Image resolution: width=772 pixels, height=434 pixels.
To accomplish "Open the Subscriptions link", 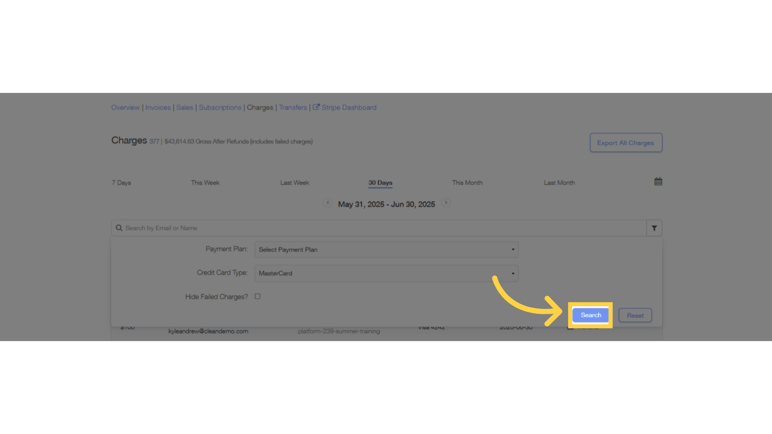I will pyautogui.click(x=220, y=108).
